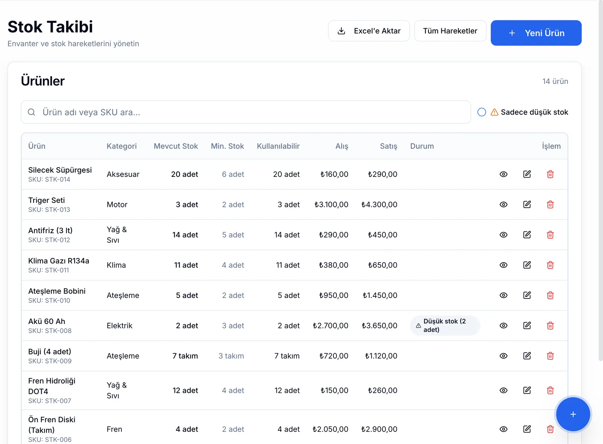
Task: Delete Buji (4 adet) product
Action: tap(550, 356)
